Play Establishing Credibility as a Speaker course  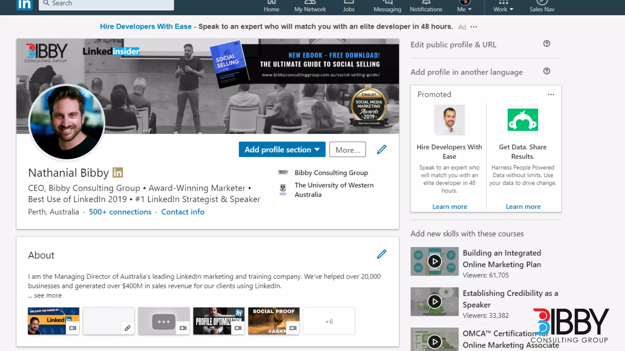(435, 301)
